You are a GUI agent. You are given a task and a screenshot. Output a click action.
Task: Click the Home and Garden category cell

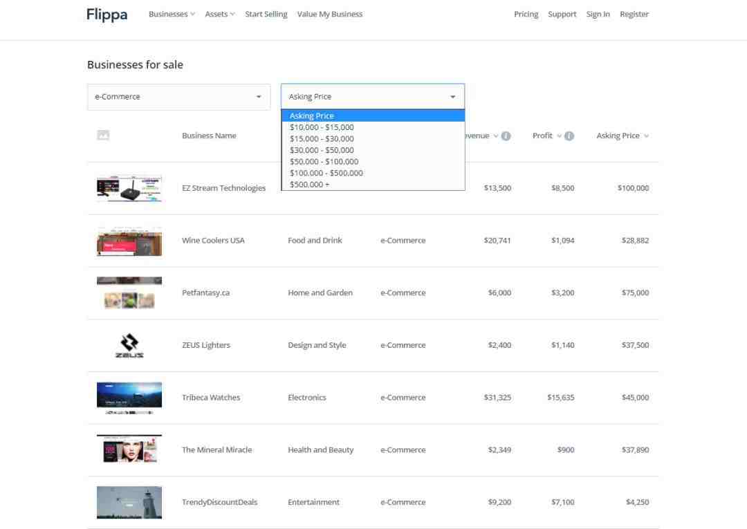point(320,293)
